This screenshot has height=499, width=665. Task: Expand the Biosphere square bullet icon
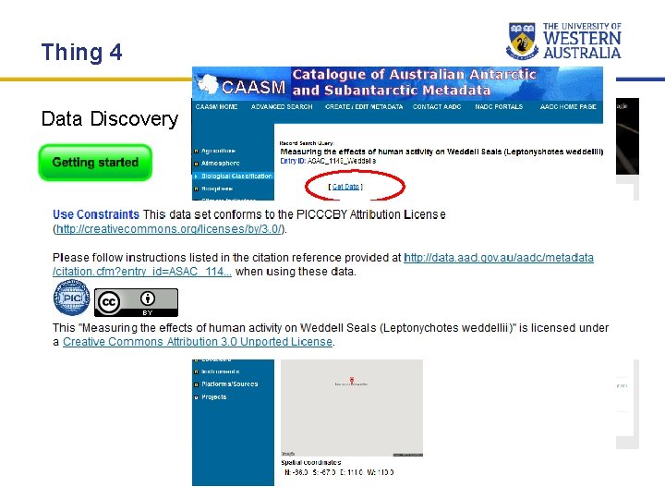[197, 189]
